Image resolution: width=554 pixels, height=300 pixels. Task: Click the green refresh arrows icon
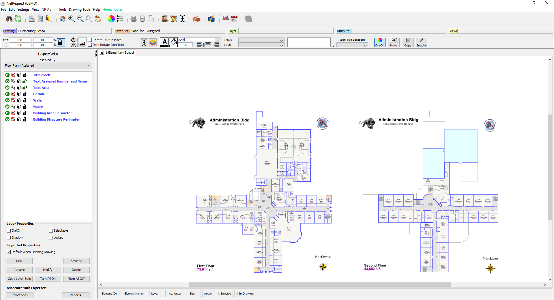[x=18, y=19]
